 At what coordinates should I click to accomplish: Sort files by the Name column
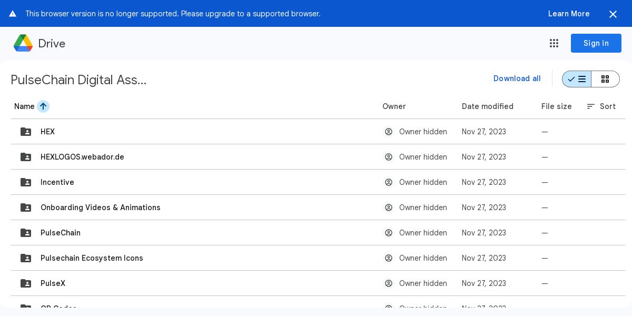pos(24,106)
